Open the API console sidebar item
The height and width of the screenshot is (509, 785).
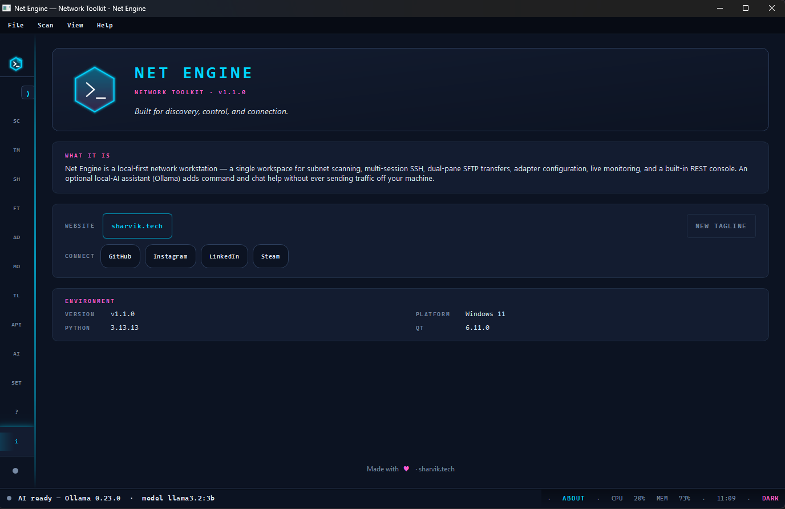pos(17,325)
